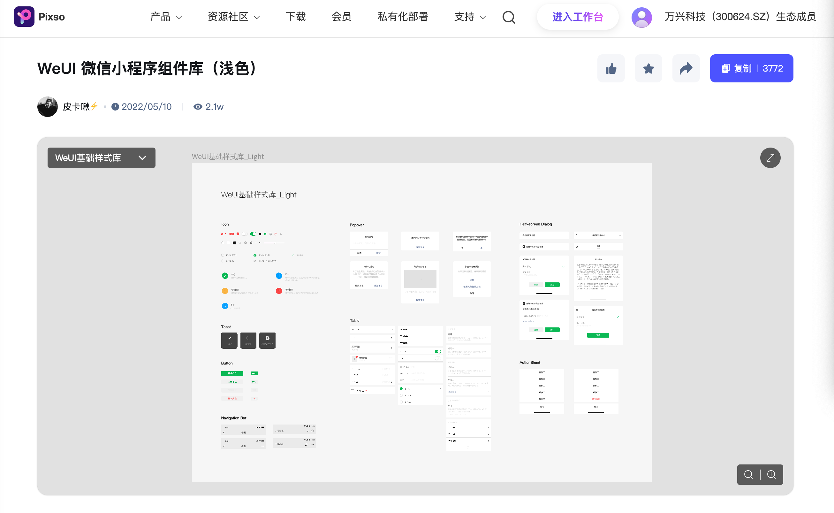Click the Pixso brand name text

click(x=51, y=17)
